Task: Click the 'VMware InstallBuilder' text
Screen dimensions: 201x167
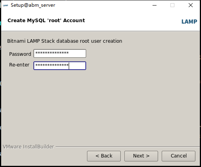Action: click(x=29, y=147)
